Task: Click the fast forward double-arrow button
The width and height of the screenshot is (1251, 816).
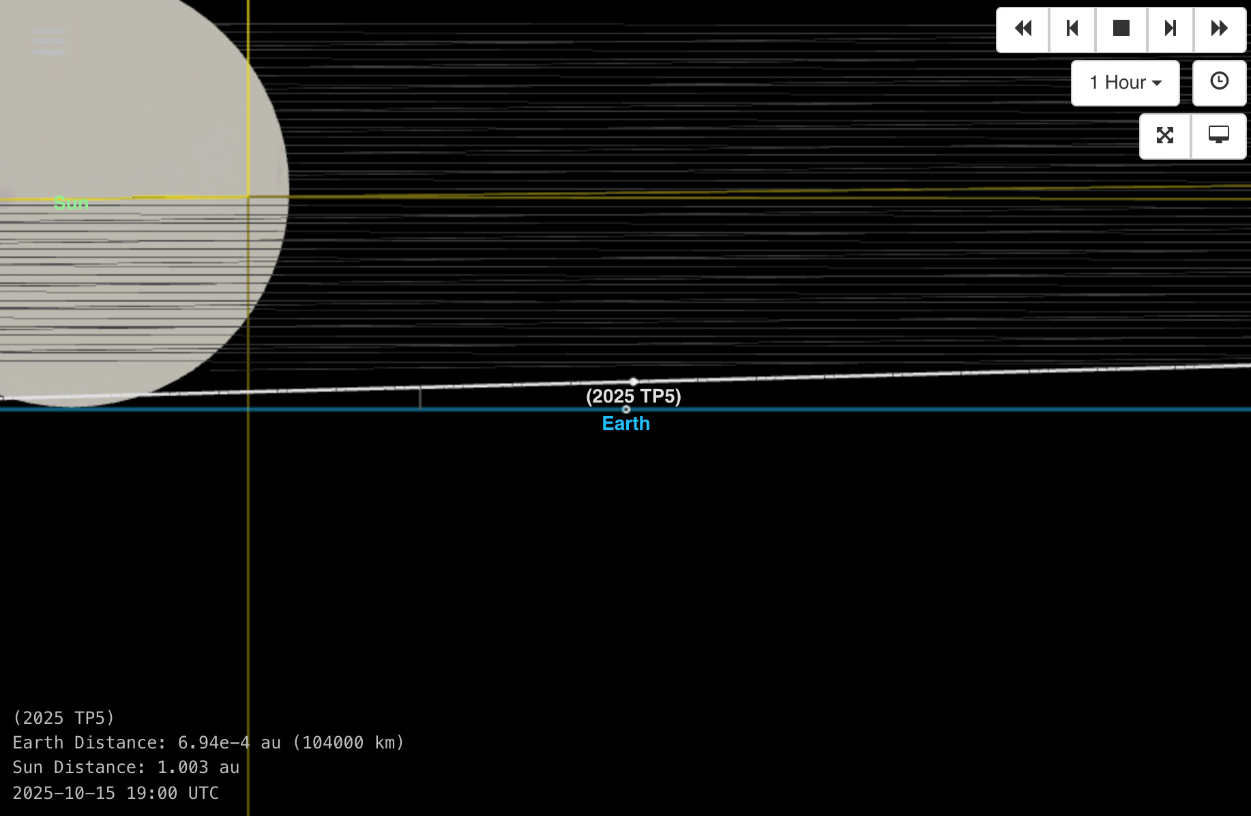Action: coord(1220,29)
